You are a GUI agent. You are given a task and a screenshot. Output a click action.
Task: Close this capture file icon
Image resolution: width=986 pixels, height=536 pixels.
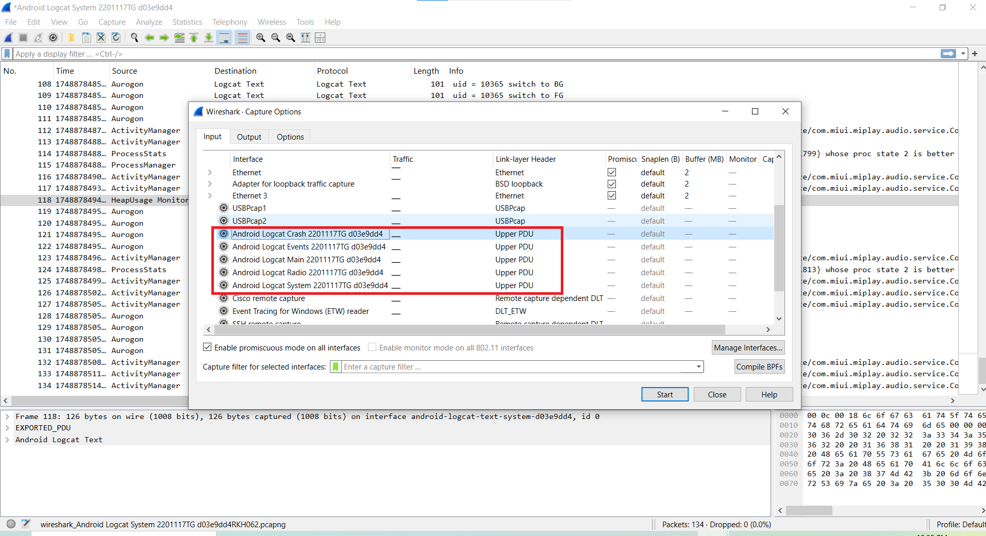pyautogui.click(x=101, y=38)
